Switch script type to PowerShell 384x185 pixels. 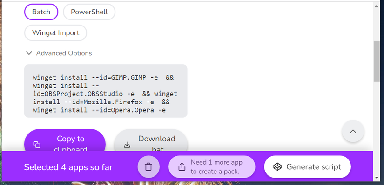tap(89, 12)
